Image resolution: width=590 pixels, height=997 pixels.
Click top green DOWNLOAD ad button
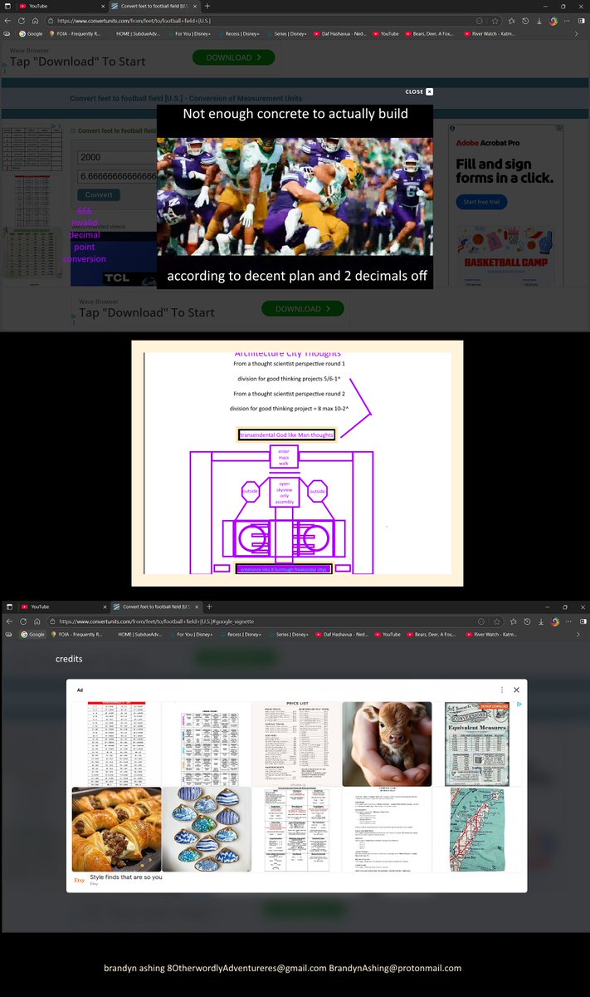click(x=233, y=57)
